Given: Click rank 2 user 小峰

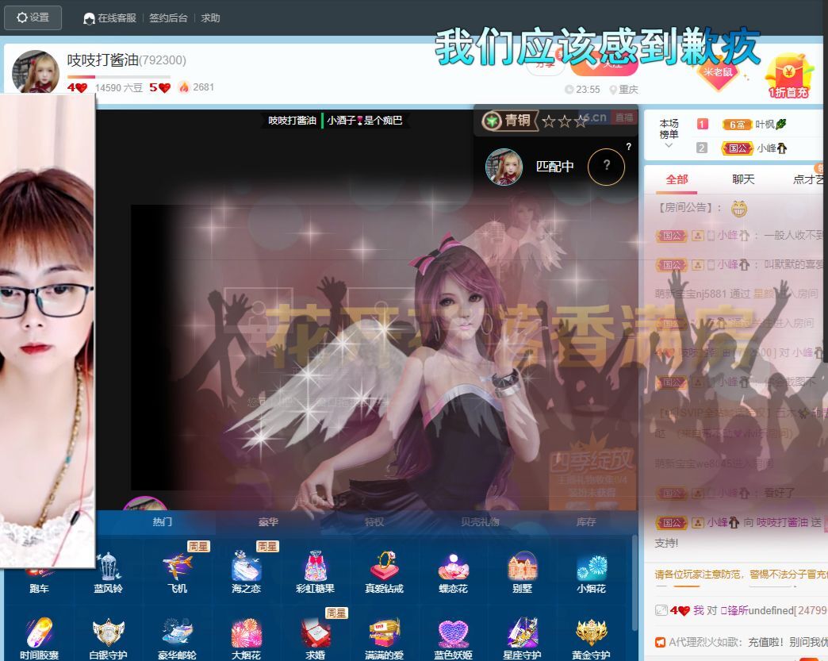Looking at the screenshot, I should (772, 148).
